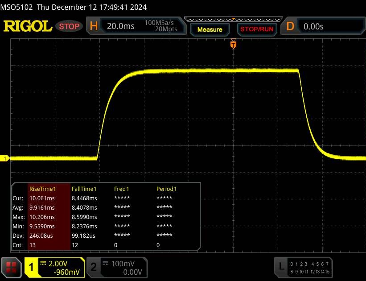
Task: Click the digital channels 0-15 indicator
Action: (310, 268)
